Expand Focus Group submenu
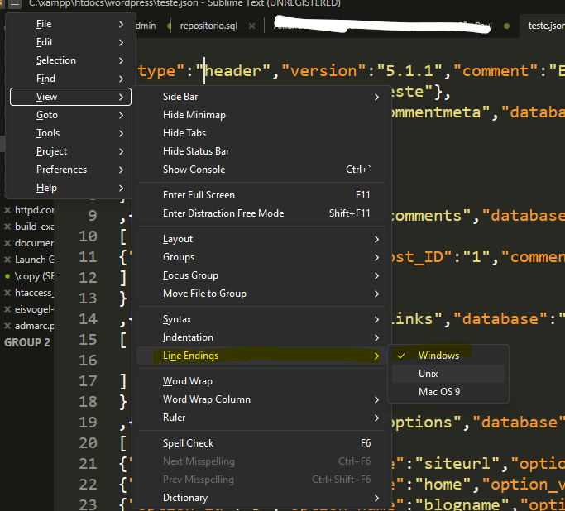 click(x=261, y=275)
